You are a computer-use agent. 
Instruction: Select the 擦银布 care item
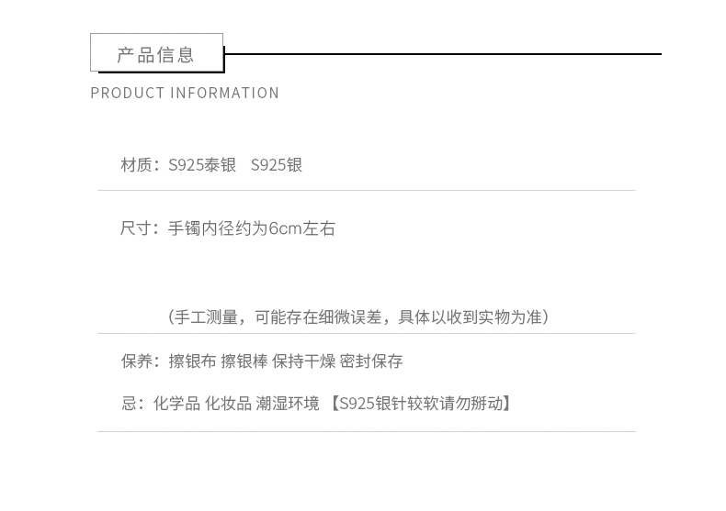pos(192,361)
